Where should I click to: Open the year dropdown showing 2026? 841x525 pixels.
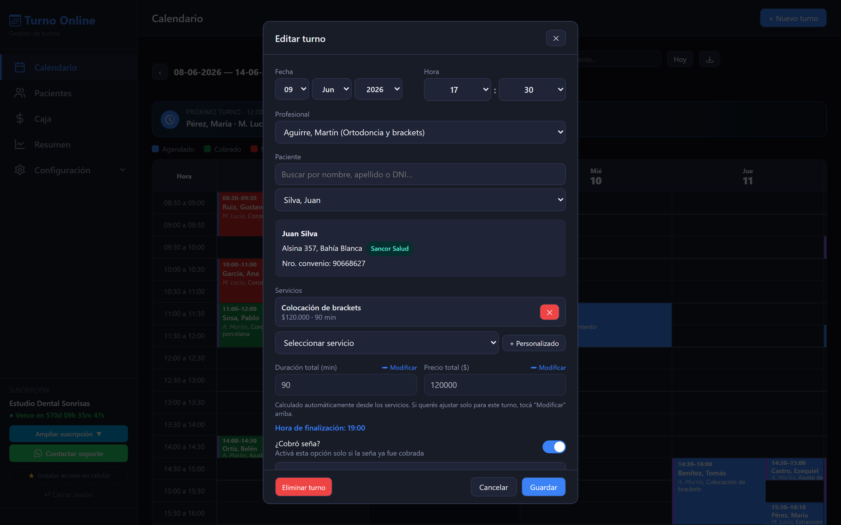point(378,89)
